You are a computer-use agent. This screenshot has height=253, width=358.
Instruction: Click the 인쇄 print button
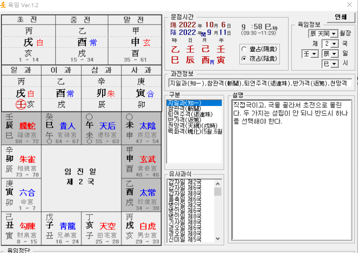tap(341, 17)
